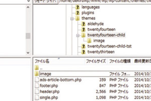Click the twentythirteen folder question-mark icon
The image size is (151, 101).
point(83,52)
